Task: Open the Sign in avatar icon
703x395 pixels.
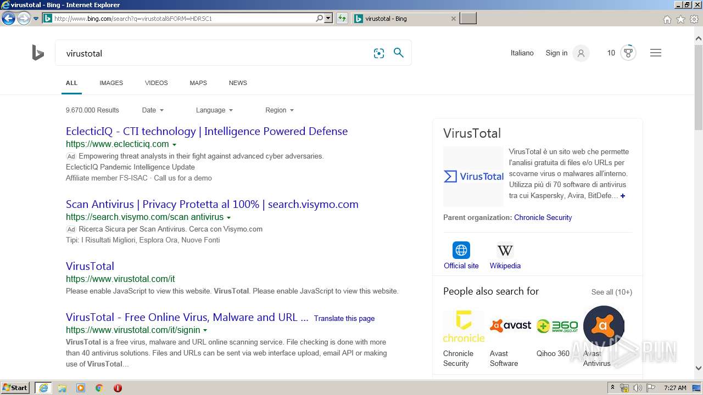Action: (581, 53)
